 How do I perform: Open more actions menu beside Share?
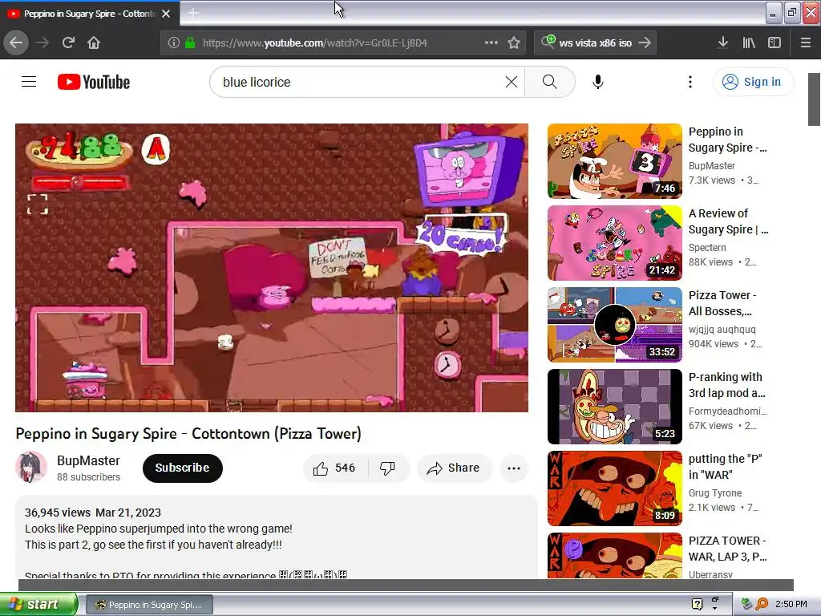click(514, 468)
